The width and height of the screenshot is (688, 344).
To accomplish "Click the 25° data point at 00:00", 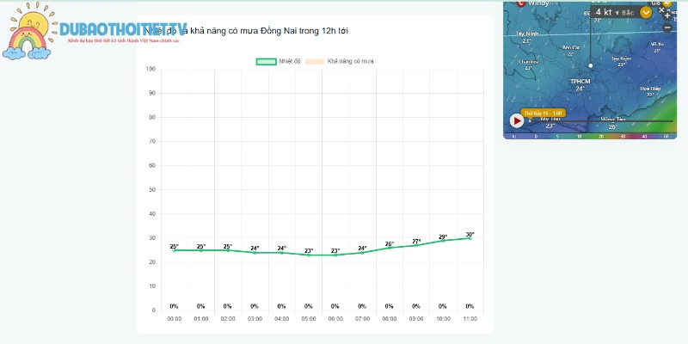I will click(x=175, y=250).
